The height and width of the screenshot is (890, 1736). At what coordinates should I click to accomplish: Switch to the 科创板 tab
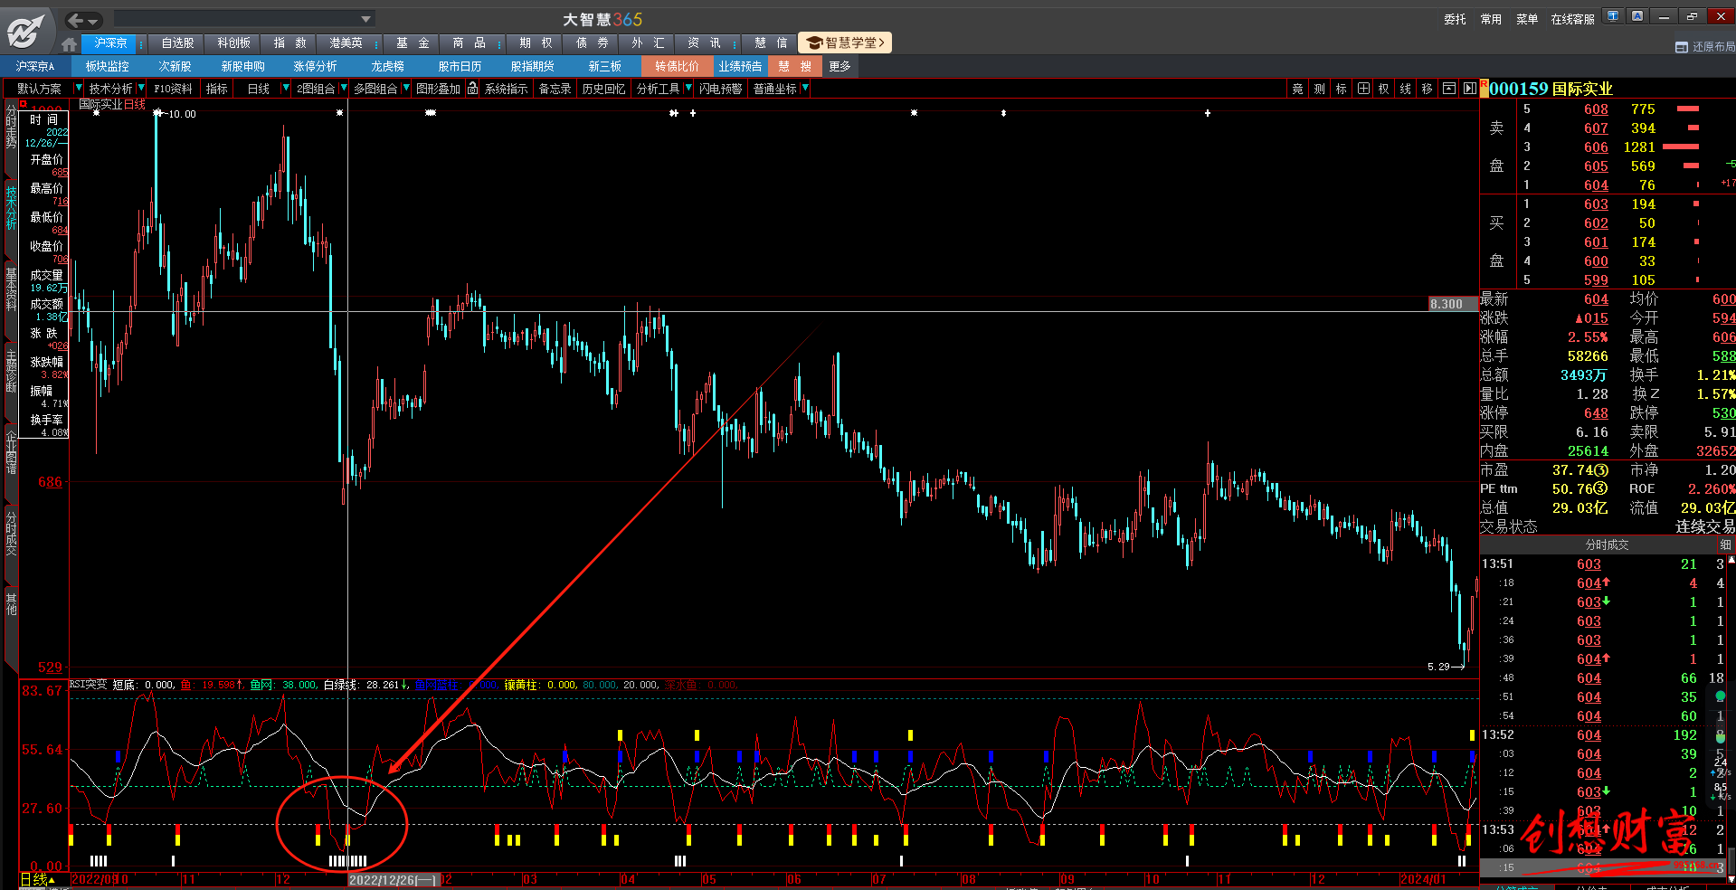233,43
